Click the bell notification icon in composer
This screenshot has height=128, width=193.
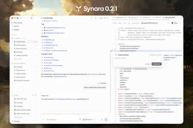pos(102,120)
